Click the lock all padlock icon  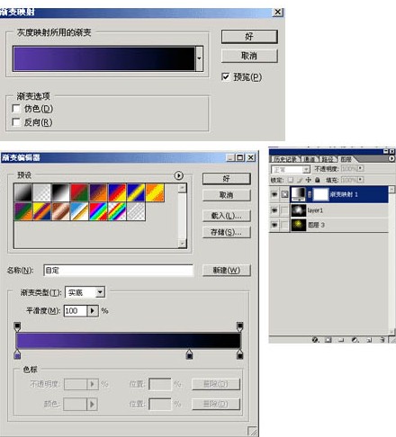318,180
